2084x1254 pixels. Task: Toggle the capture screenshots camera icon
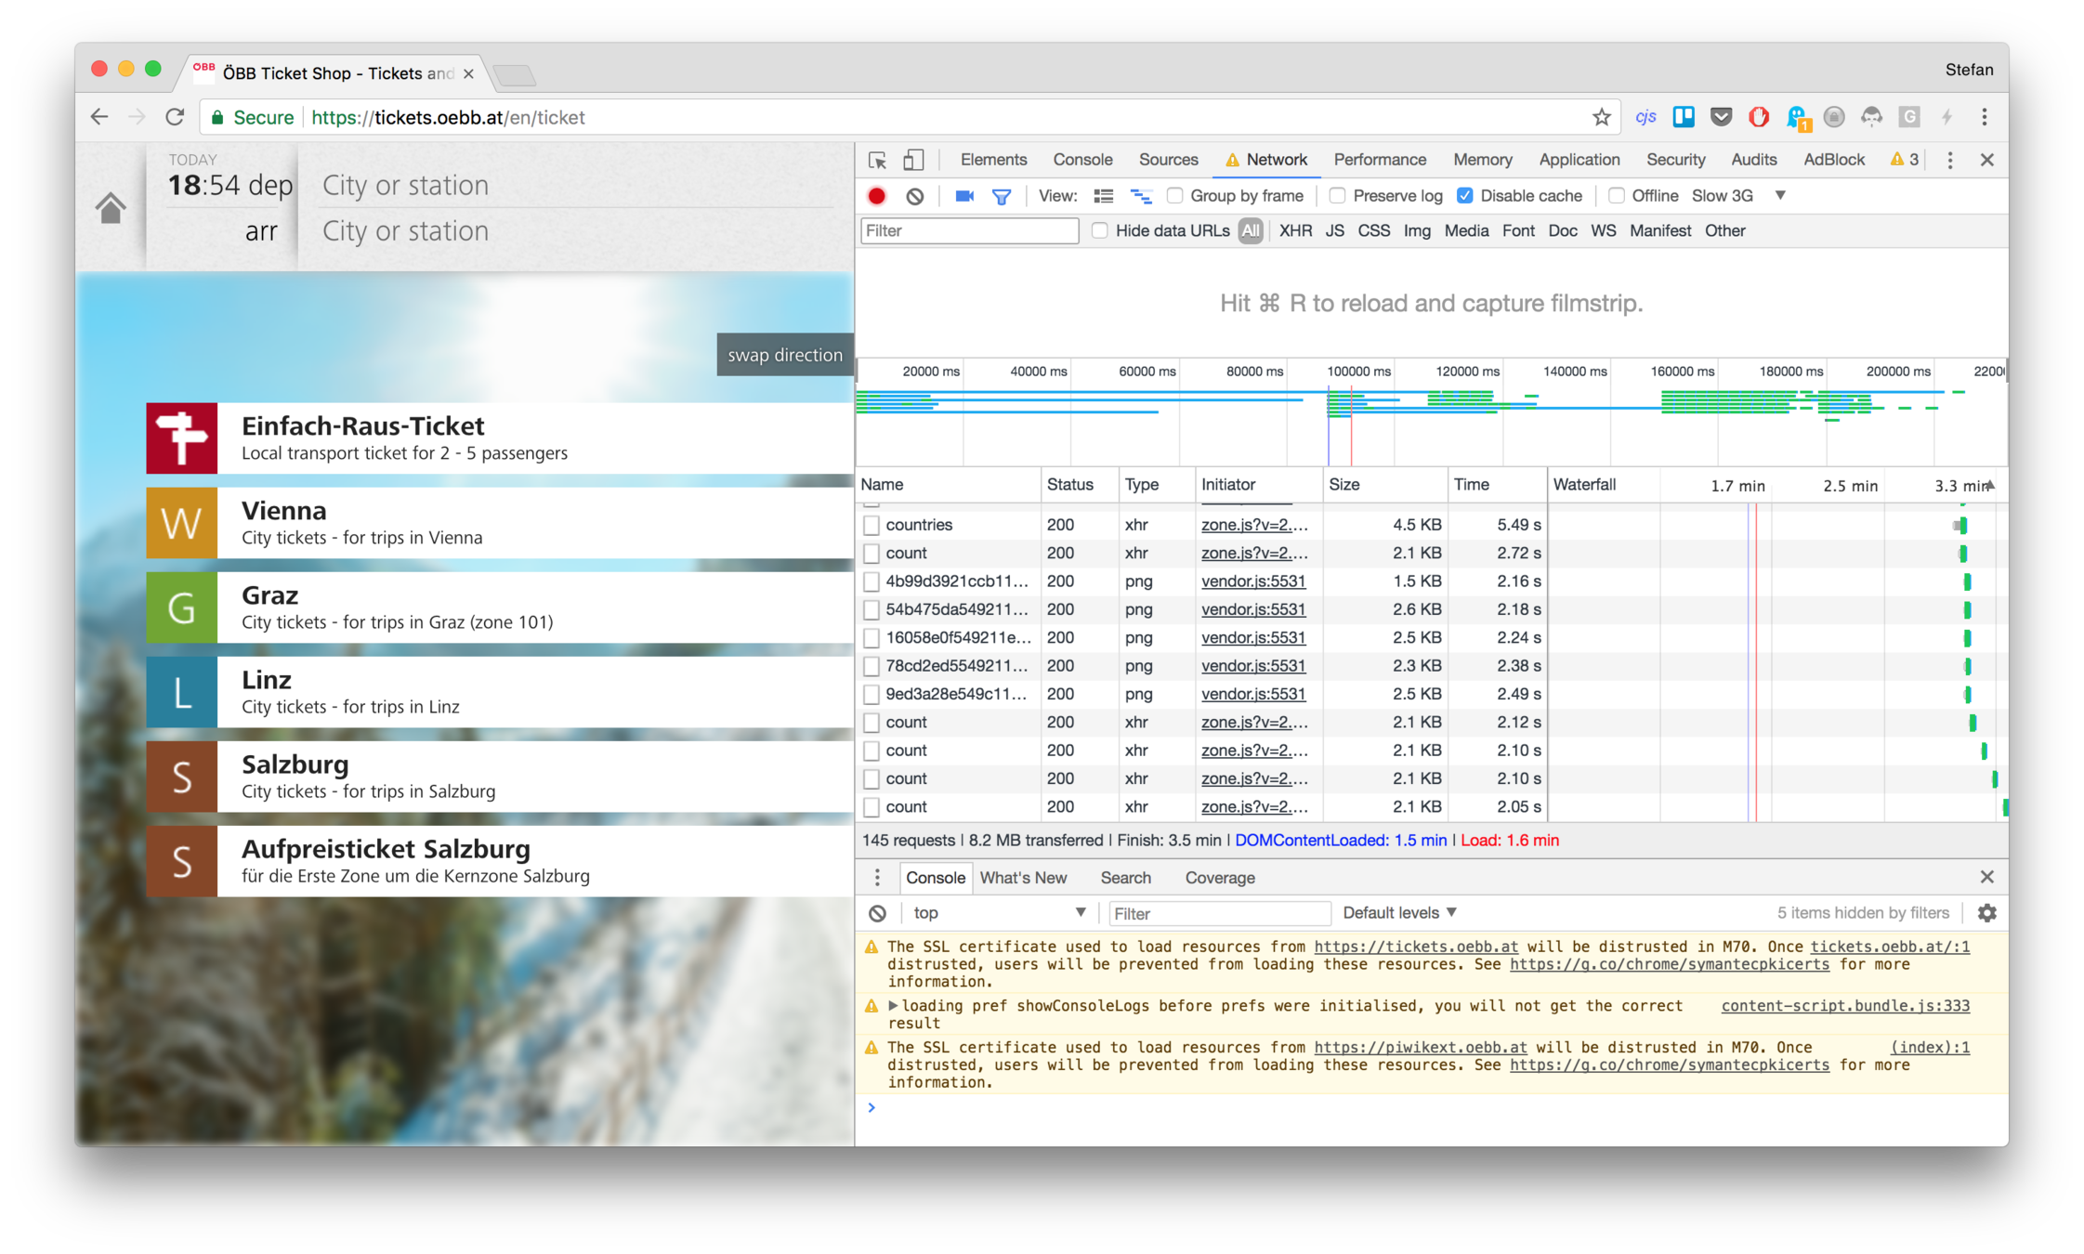(x=963, y=196)
